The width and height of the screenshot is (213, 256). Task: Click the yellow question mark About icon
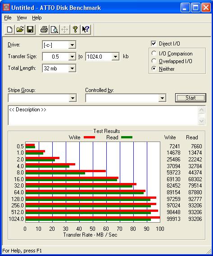point(75,30)
